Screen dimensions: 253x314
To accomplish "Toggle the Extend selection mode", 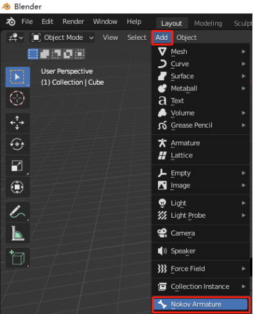I will click(45, 54).
